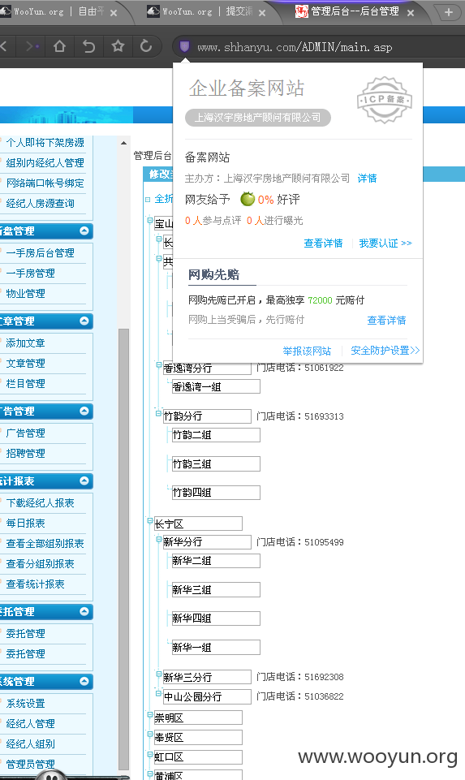Click the 新华四组 text field
Image resolution: width=465 pixels, height=780 pixels.
(x=216, y=618)
